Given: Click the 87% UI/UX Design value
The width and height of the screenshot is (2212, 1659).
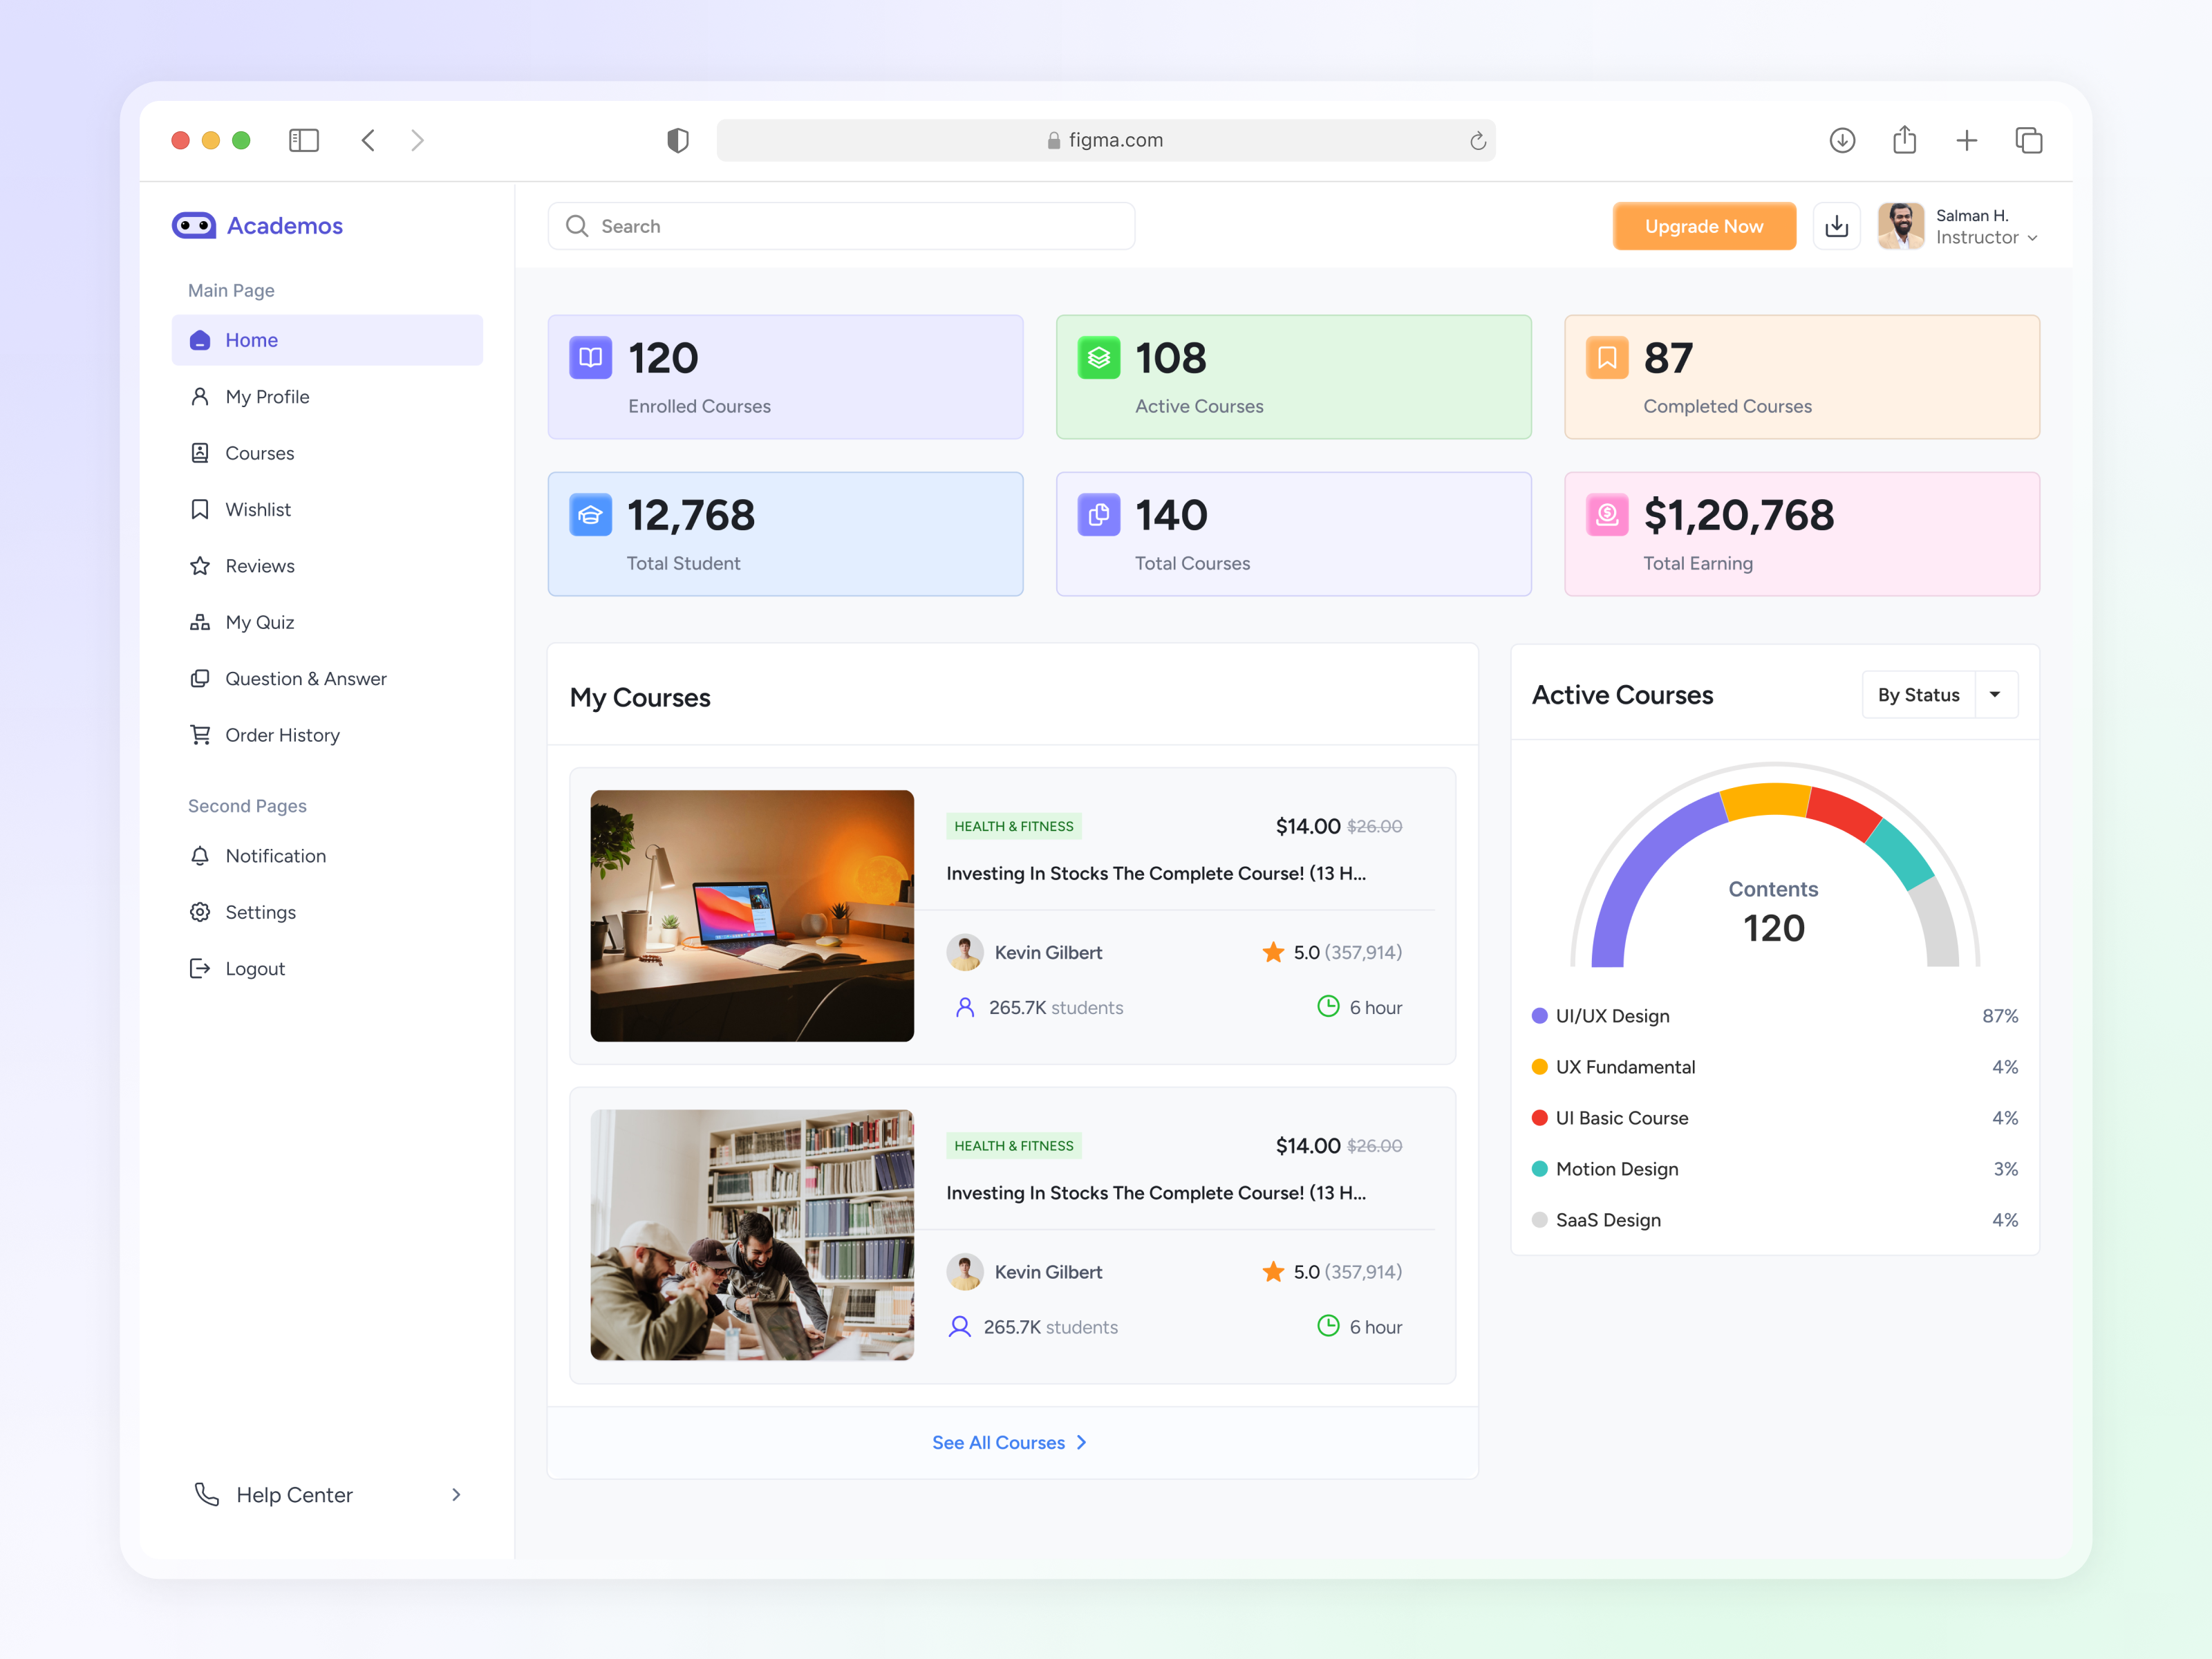Looking at the screenshot, I should click(x=2000, y=1016).
